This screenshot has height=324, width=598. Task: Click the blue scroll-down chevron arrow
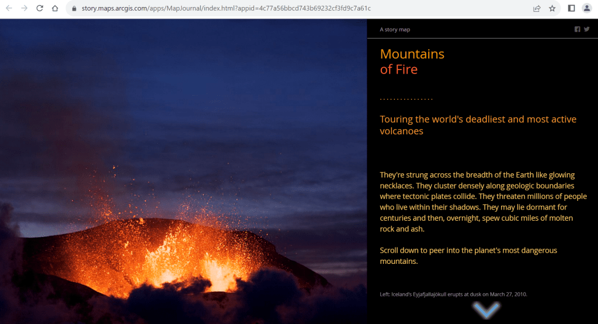tap(485, 311)
